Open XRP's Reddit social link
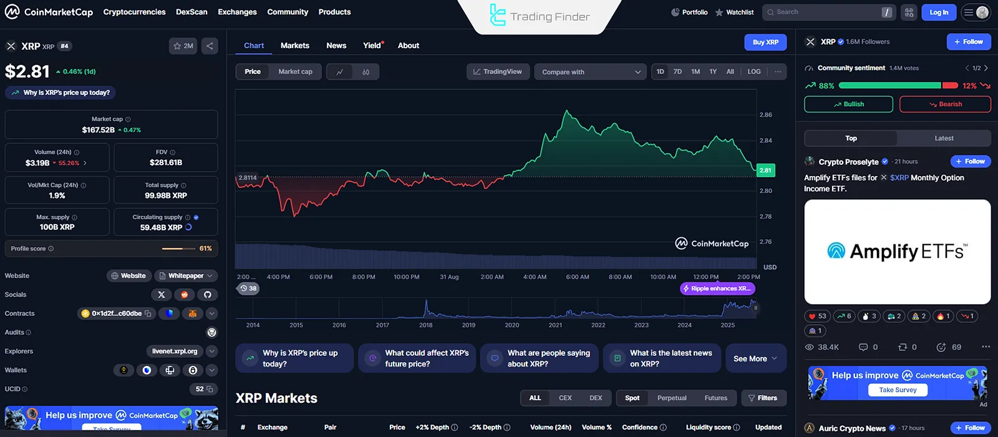998x437 pixels. [184, 294]
